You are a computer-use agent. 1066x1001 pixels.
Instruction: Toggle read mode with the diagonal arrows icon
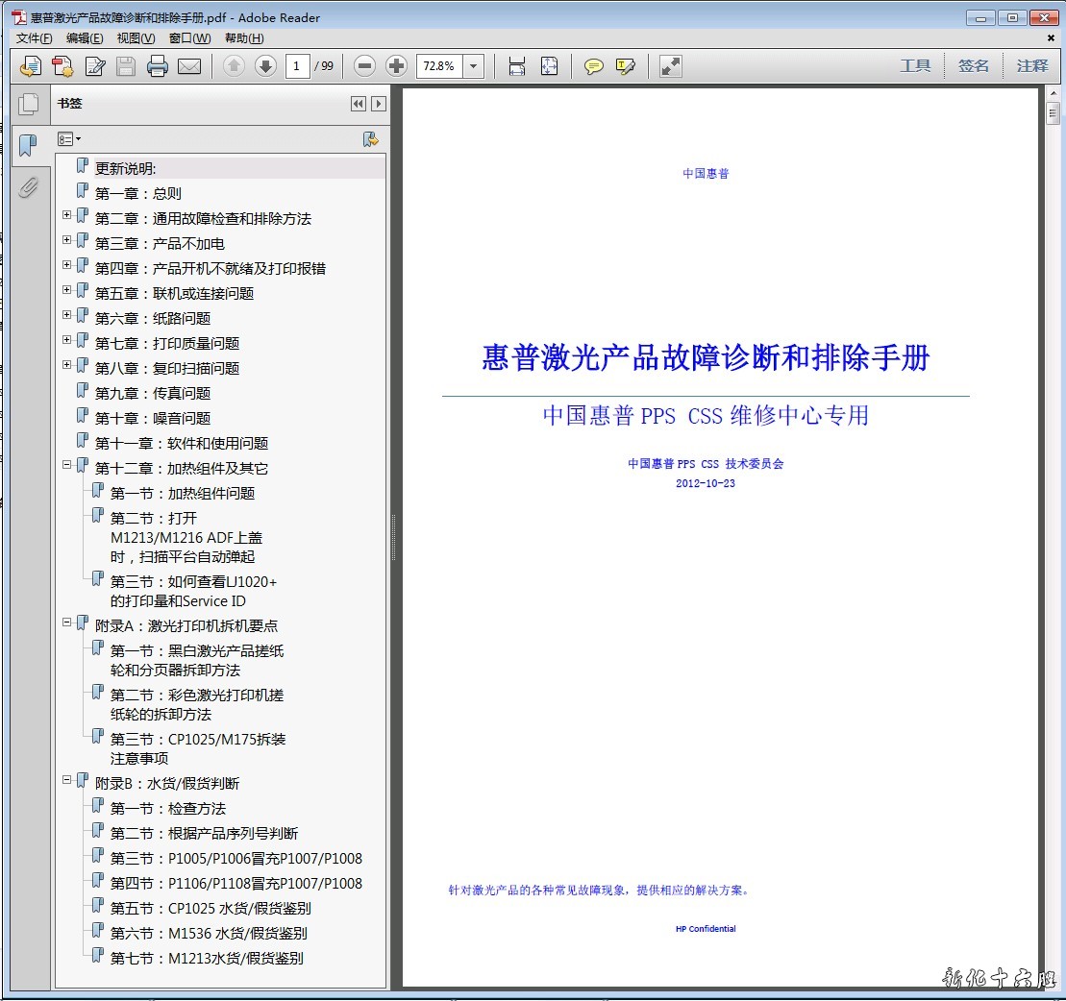pos(671,66)
